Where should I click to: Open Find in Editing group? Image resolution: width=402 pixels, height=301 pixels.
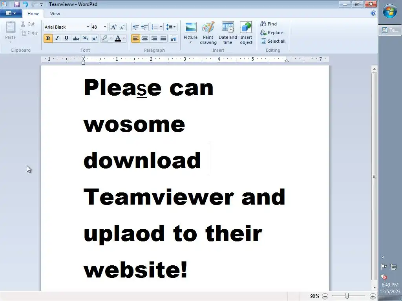269,24
